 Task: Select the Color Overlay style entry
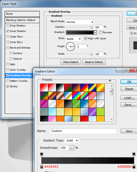coord(18,70)
